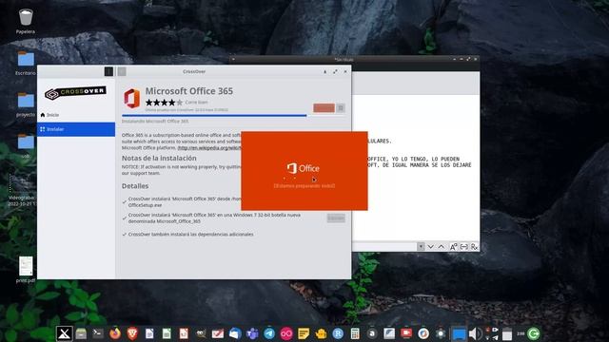Launch the terminal from the taskbar
The image size is (609, 342).
[98, 333]
